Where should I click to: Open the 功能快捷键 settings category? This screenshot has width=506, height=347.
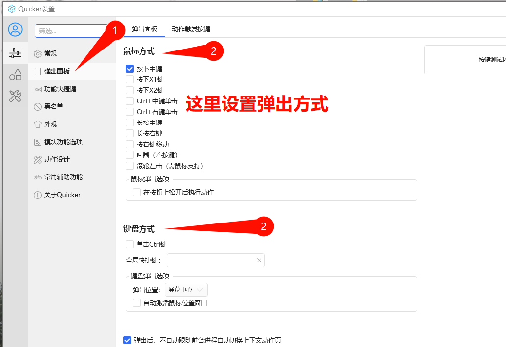tap(72, 89)
